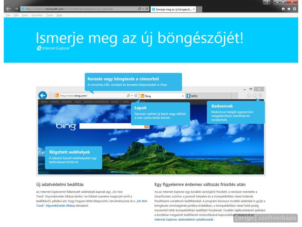
Task: Click the 'Keresés vagy böngészés a címsorból' callout
Action: pyautogui.click(x=133, y=82)
